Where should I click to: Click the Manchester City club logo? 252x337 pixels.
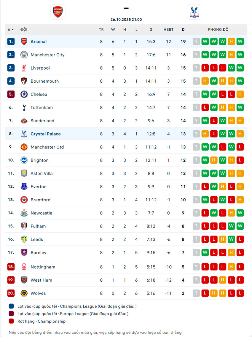pyautogui.click(x=24, y=55)
